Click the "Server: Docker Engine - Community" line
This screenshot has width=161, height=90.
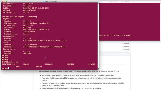[19, 17]
